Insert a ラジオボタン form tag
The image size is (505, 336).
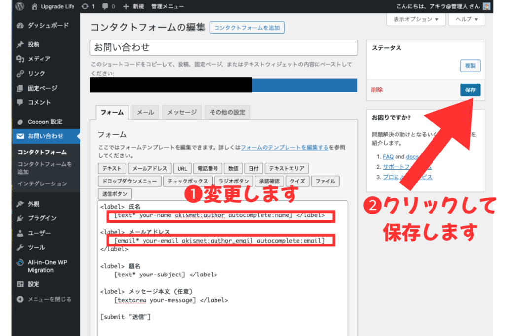pos(234,181)
